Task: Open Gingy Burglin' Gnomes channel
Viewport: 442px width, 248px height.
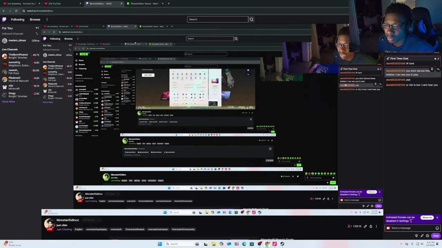Action: coord(20,95)
